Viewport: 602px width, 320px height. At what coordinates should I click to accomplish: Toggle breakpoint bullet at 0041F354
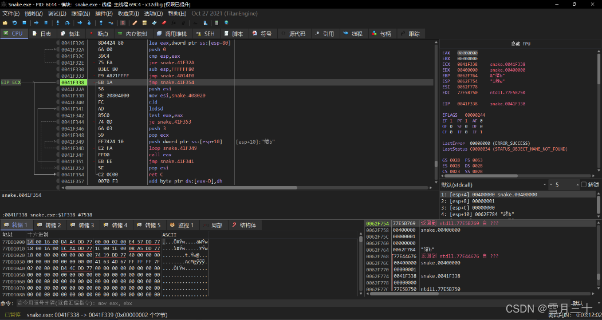[58, 175]
